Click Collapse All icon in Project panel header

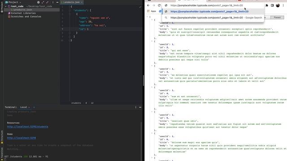tap(48, 2)
